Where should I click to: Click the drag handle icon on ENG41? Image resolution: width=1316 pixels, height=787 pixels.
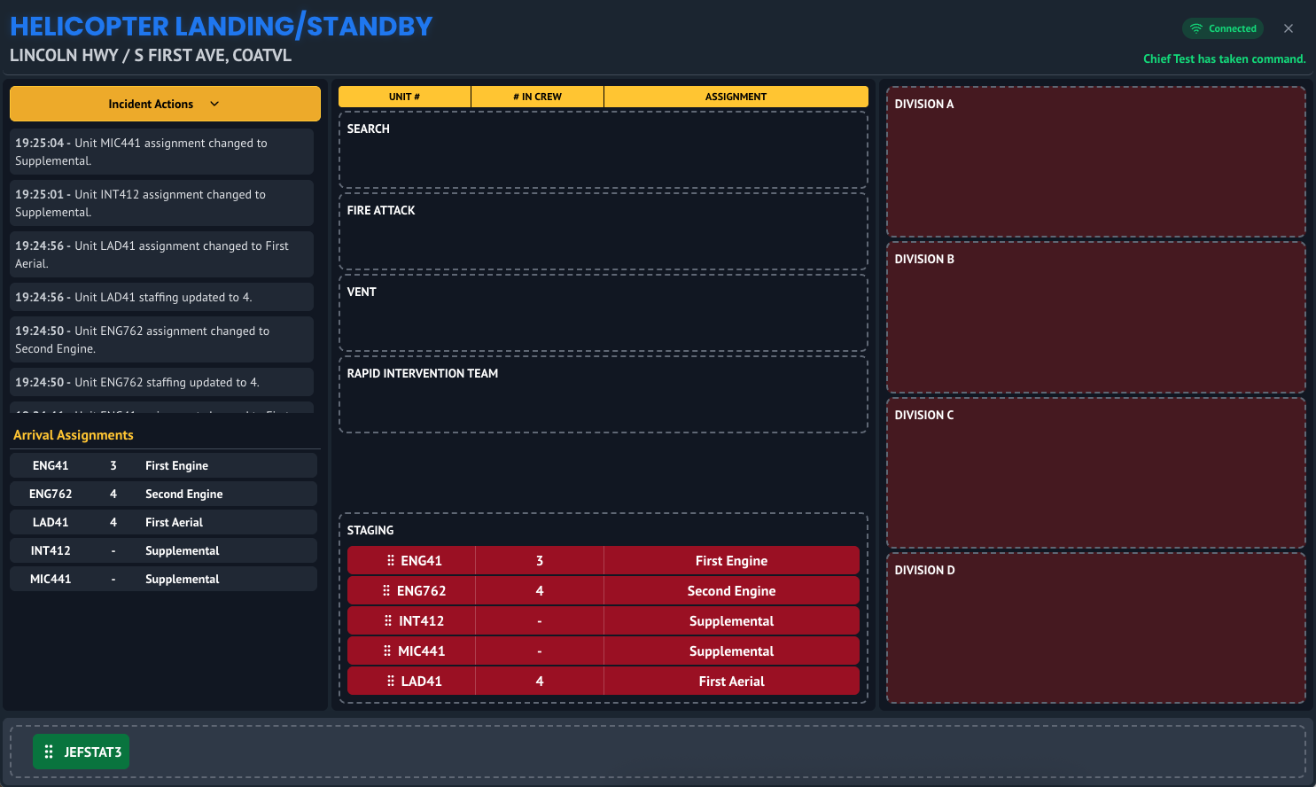[391, 560]
